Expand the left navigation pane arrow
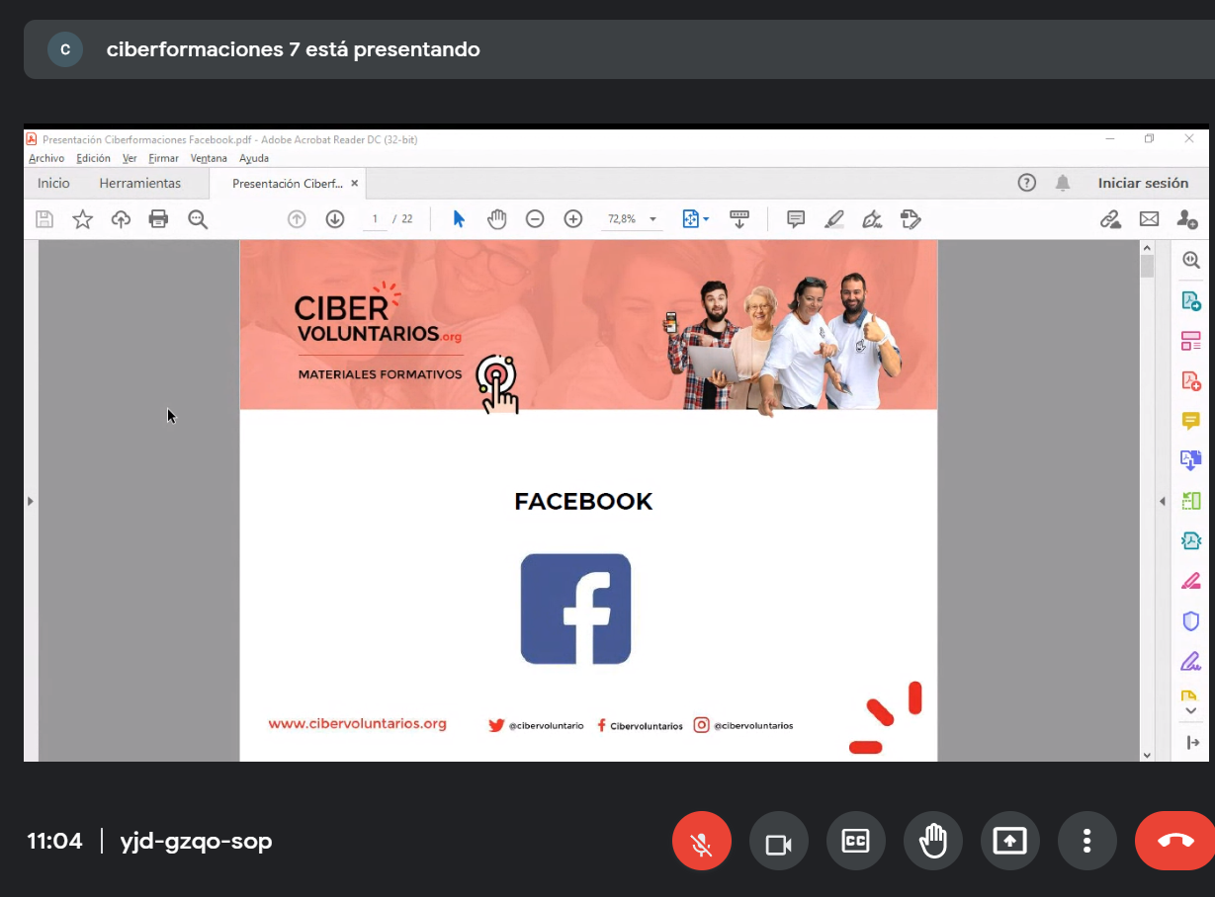 click(x=30, y=502)
